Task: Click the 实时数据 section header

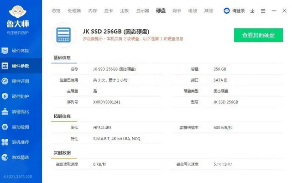Action: coord(62,153)
